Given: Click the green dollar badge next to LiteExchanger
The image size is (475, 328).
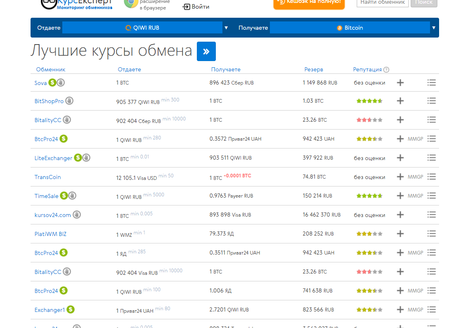Looking at the screenshot, I should pos(78,158).
